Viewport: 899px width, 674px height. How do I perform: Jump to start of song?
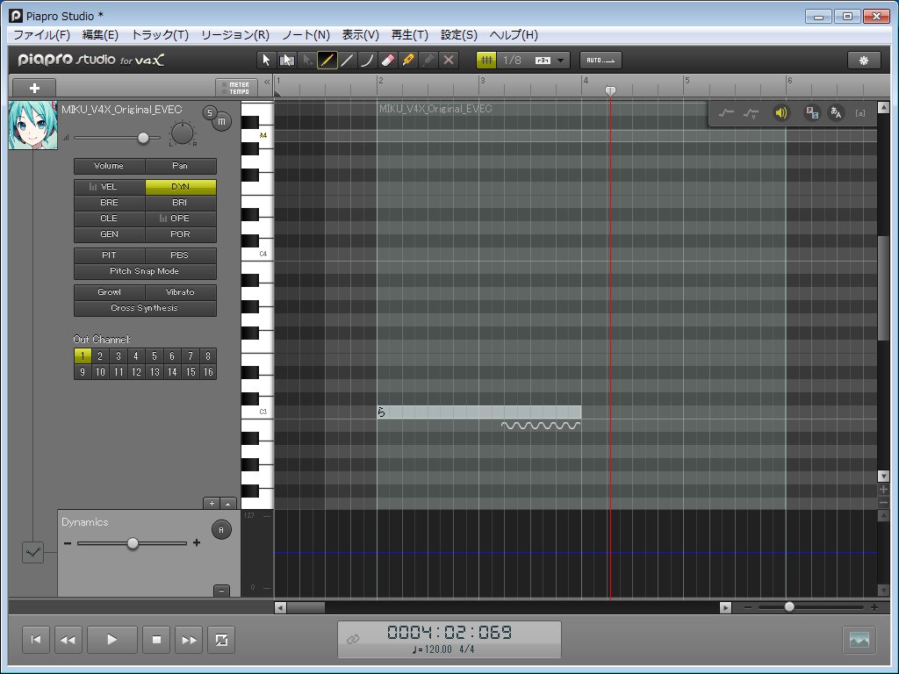coord(35,640)
